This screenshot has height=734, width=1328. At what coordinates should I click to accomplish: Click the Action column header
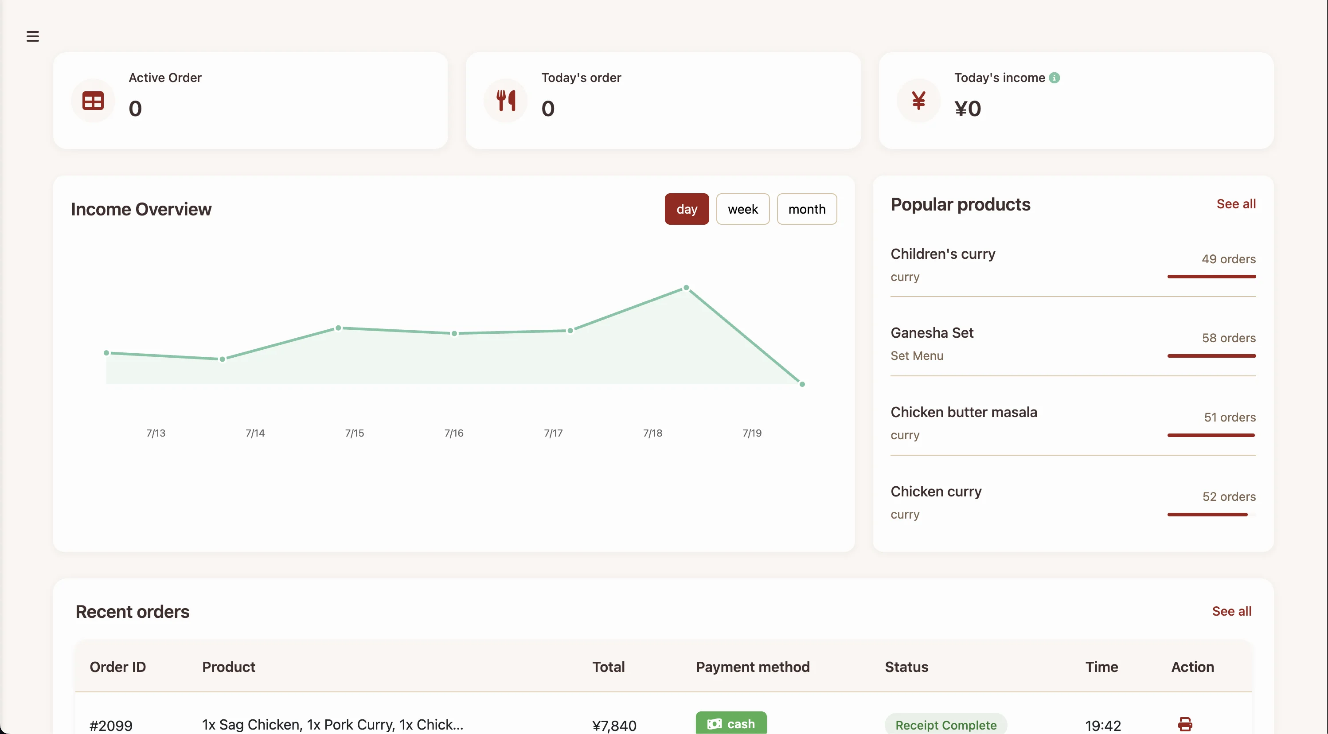[1192, 667]
